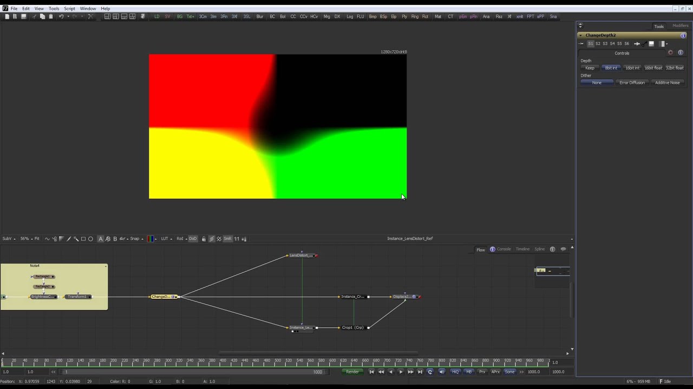Collapse the ChangeDepth2 tool header

(x=581, y=35)
